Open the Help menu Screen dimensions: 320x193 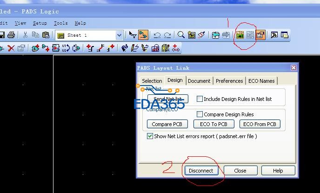coord(80,23)
